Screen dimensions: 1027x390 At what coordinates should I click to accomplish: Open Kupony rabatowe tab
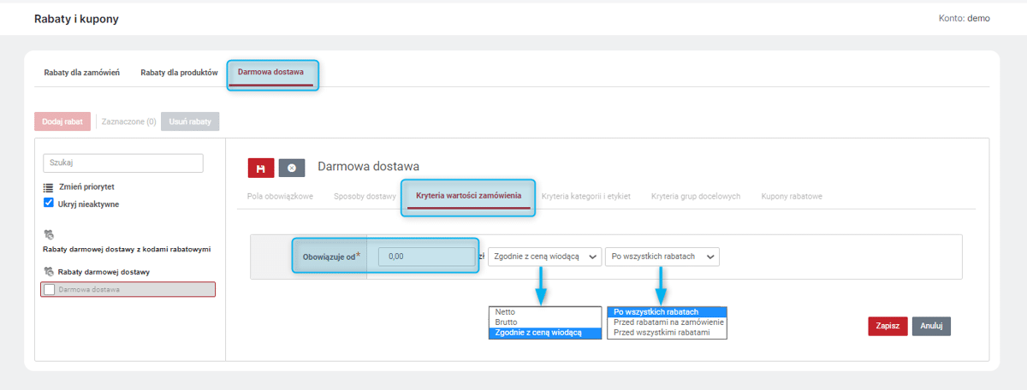click(x=792, y=196)
